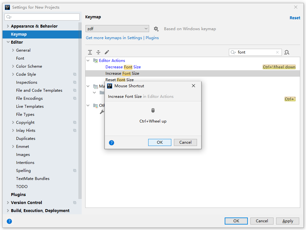This screenshot has width=306, height=230.
Task: Close the Mouse Shortcut dialog
Action: click(x=194, y=86)
